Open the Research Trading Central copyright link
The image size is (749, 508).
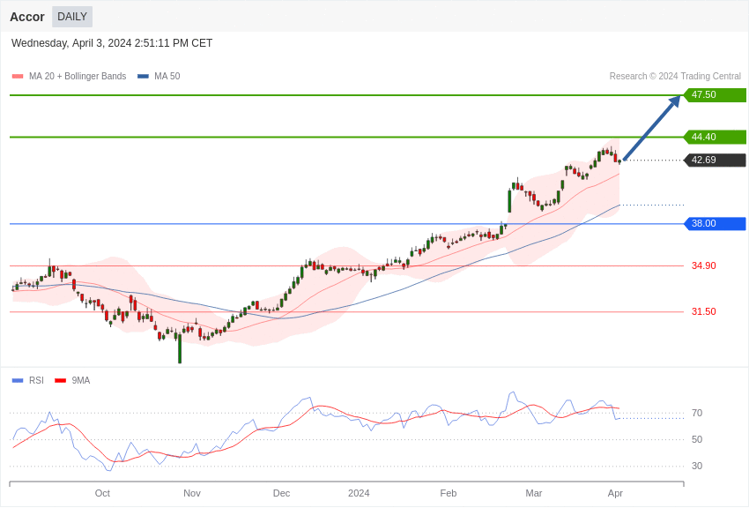pos(675,77)
